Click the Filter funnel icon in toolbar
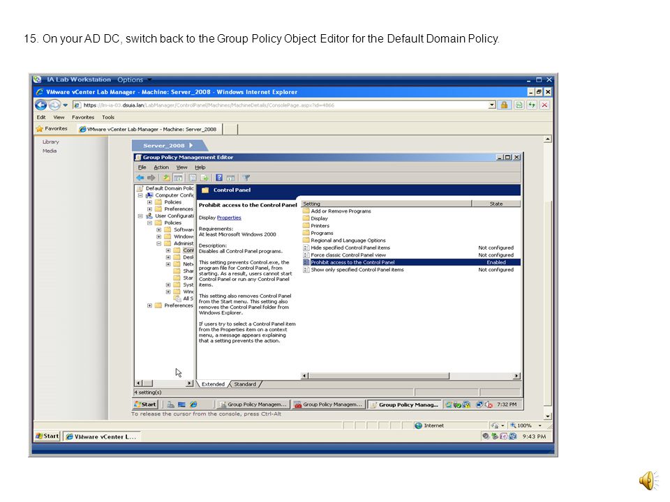The width and height of the screenshot is (670, 502). point(246,178)
